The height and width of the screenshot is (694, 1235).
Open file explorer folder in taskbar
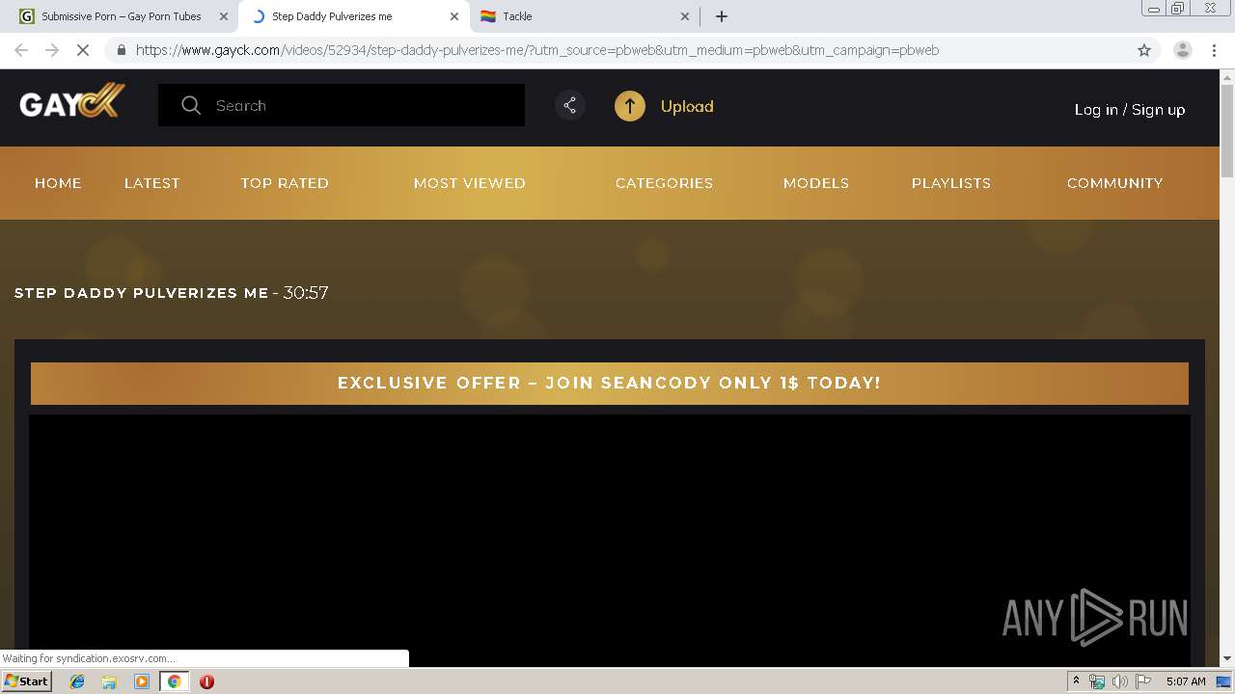tap(109, 681)
